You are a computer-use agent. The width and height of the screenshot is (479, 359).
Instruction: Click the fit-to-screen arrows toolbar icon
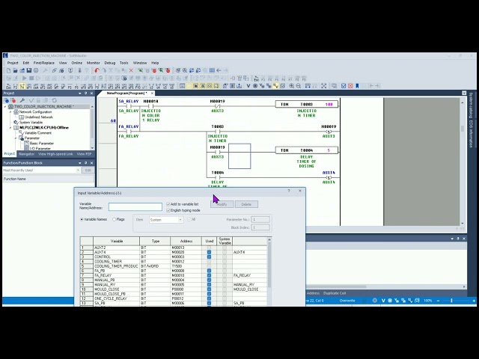tap(323, 86)
